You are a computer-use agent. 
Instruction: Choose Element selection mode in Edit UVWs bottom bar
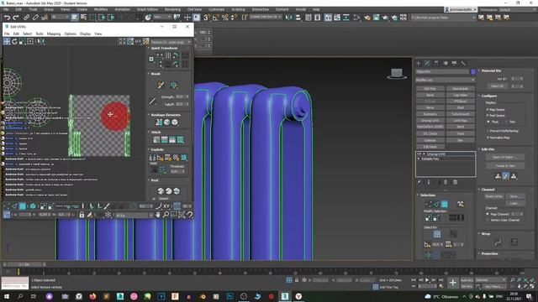[x=33, y=206]
